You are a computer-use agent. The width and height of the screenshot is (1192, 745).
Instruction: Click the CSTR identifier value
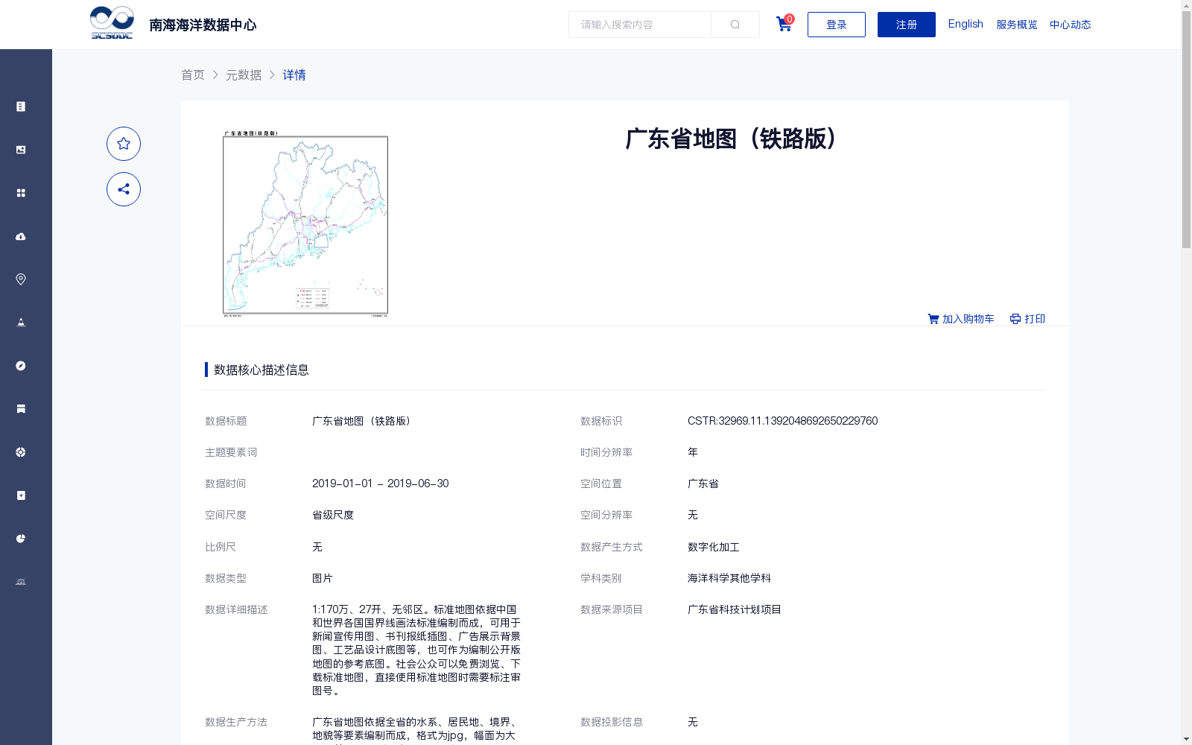(x=782, y=421)
